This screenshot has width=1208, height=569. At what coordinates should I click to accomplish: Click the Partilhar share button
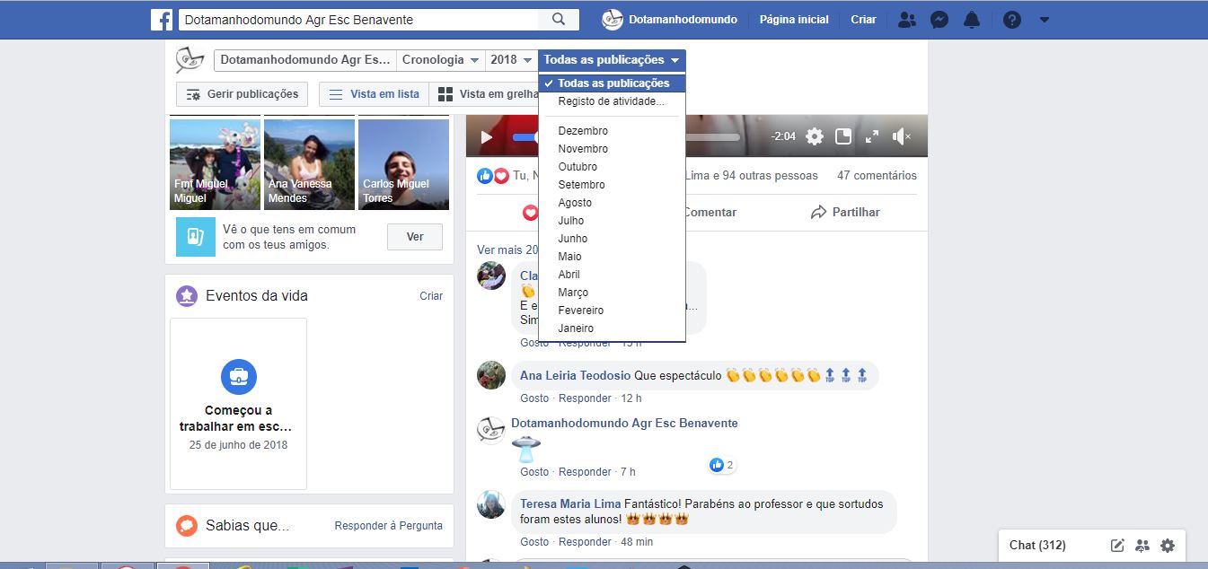(x=845, y=213)
